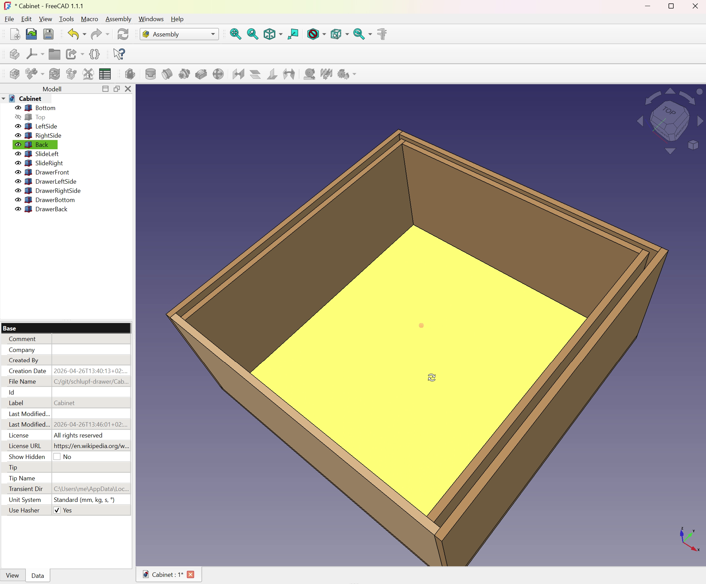
Task: Toggle visibility of RightSide
Action: pyautogui.click(x=18, y=136)
